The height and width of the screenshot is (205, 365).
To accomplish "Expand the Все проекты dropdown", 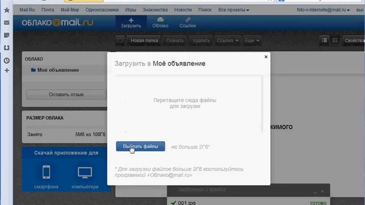I will coord(233,10).
